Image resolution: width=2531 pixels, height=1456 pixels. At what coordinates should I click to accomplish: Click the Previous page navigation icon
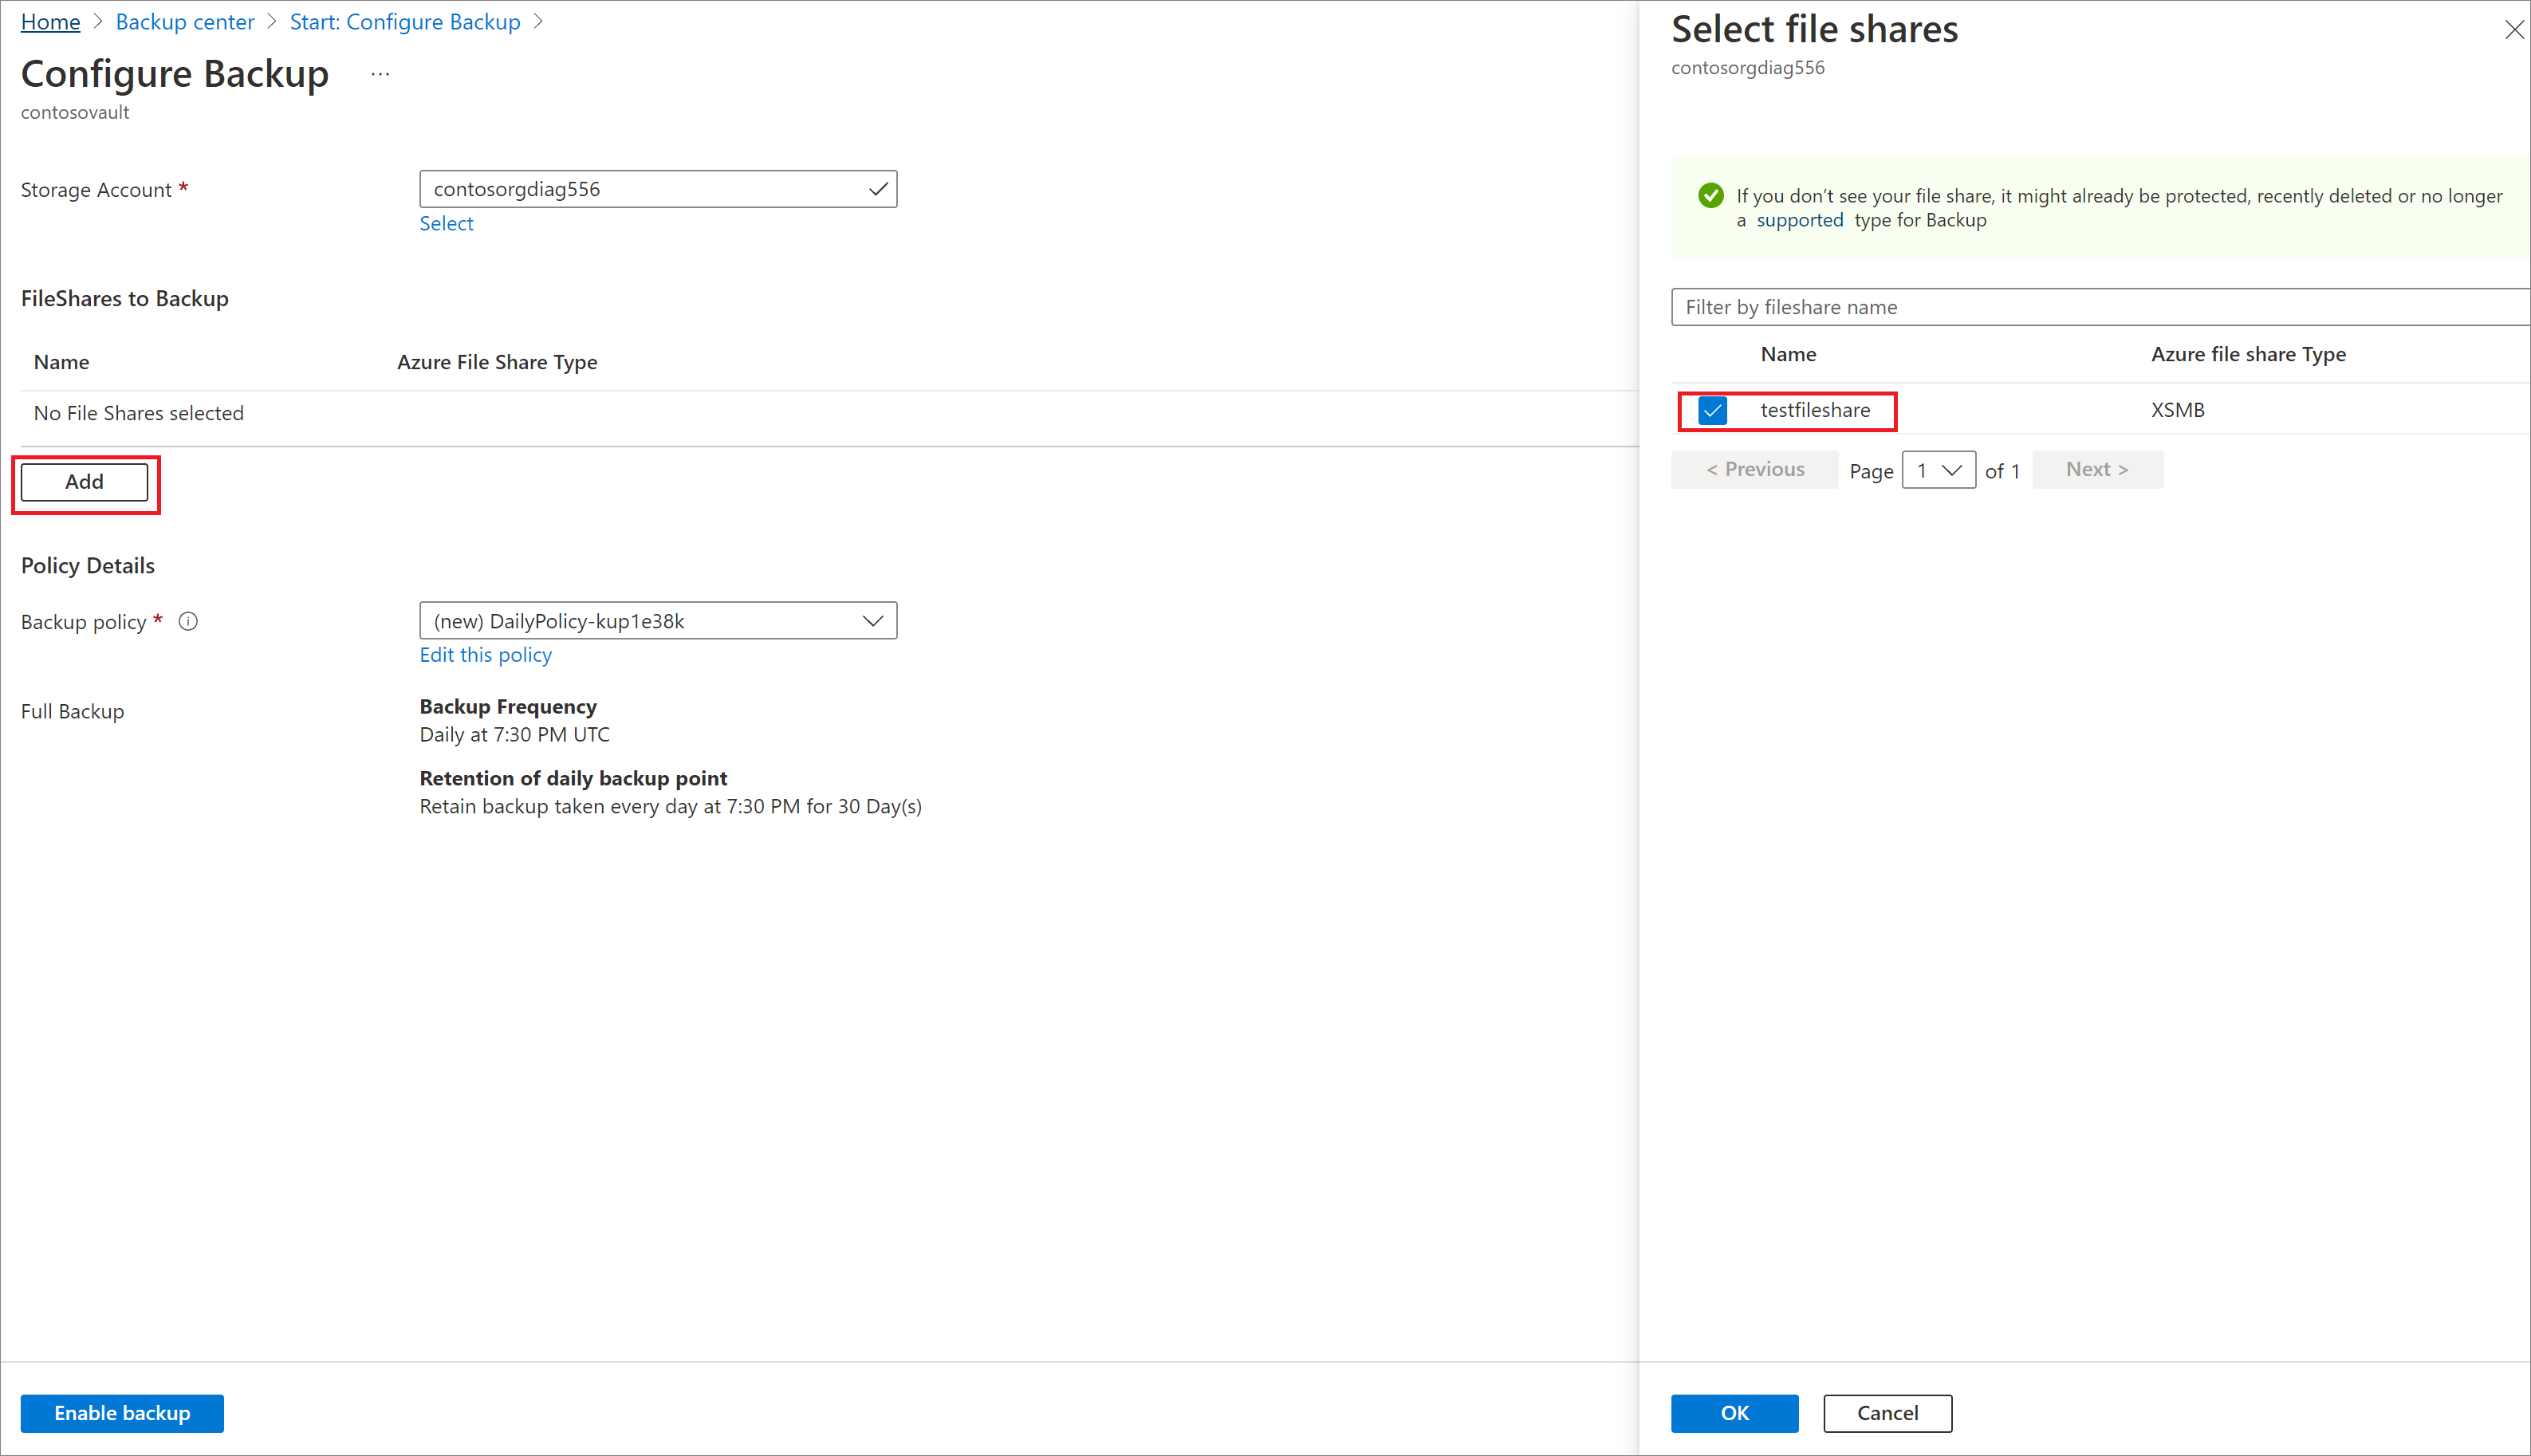point(1752,469)
